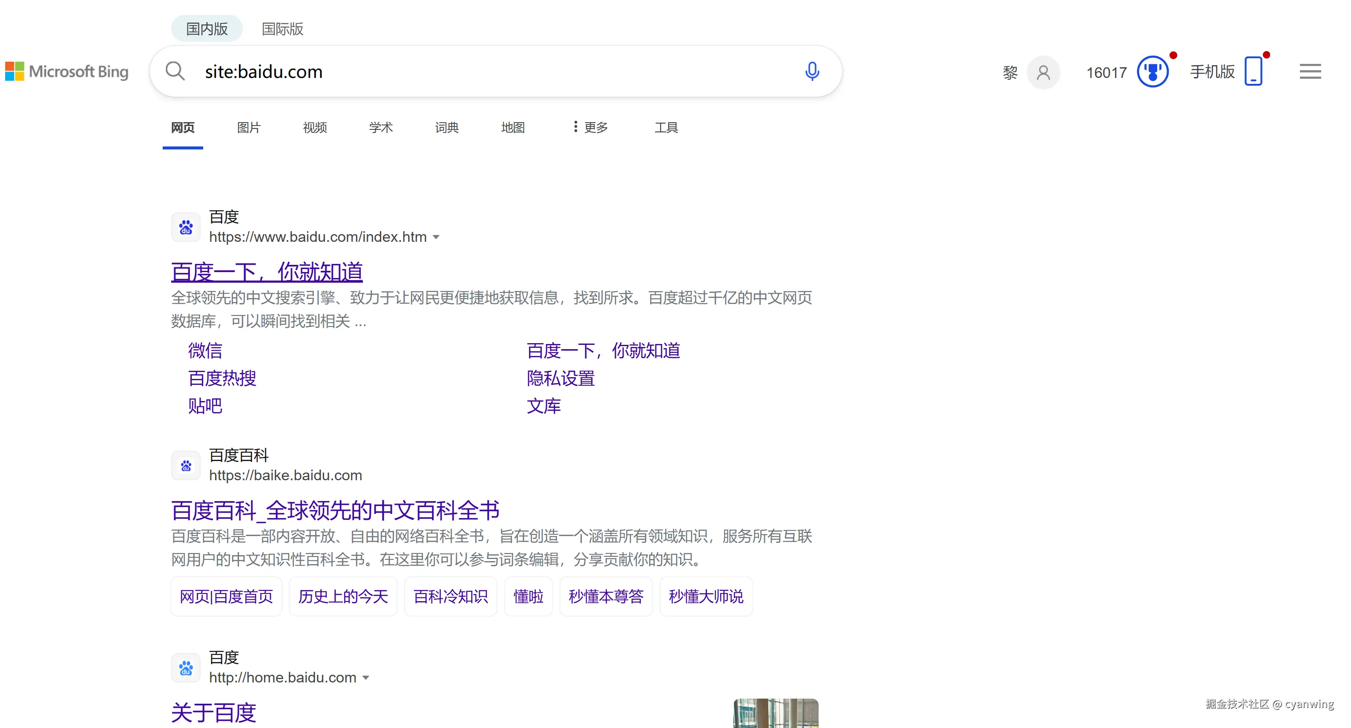Click the search magnifier icon

tap(175, 71)
